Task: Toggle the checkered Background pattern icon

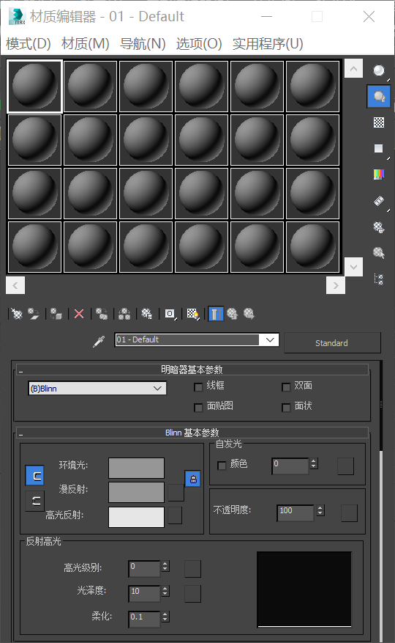Action: tap(379, 122)
